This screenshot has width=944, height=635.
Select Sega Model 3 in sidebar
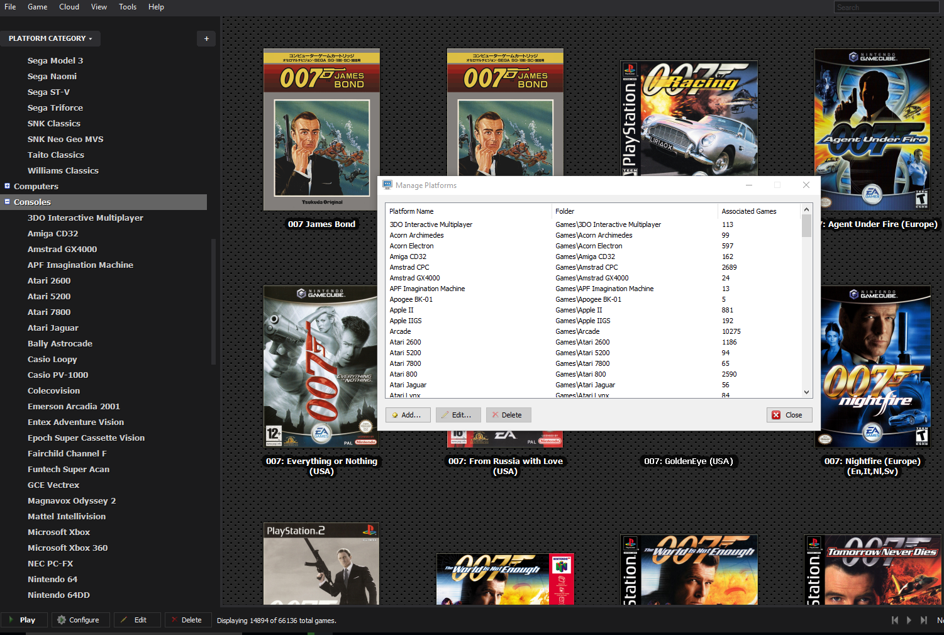click(55, 60)
